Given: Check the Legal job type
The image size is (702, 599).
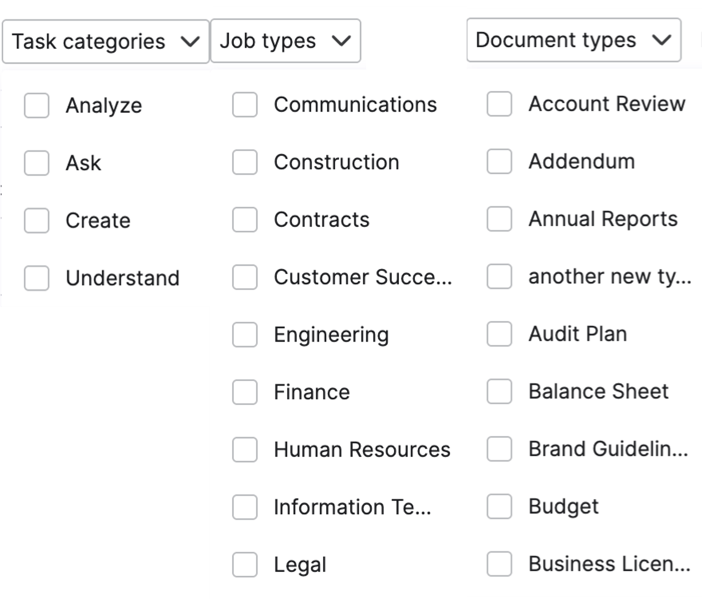Looking at the screenshot, I should tap(245, 565).
